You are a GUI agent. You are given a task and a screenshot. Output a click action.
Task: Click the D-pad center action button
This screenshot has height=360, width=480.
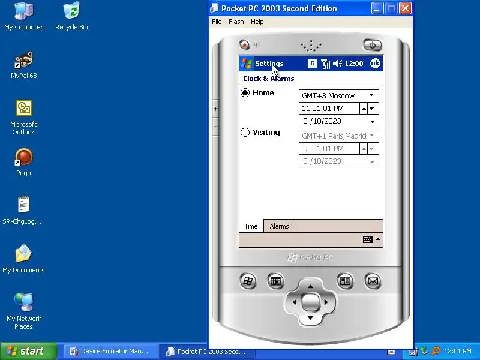[x=310, y=302]
